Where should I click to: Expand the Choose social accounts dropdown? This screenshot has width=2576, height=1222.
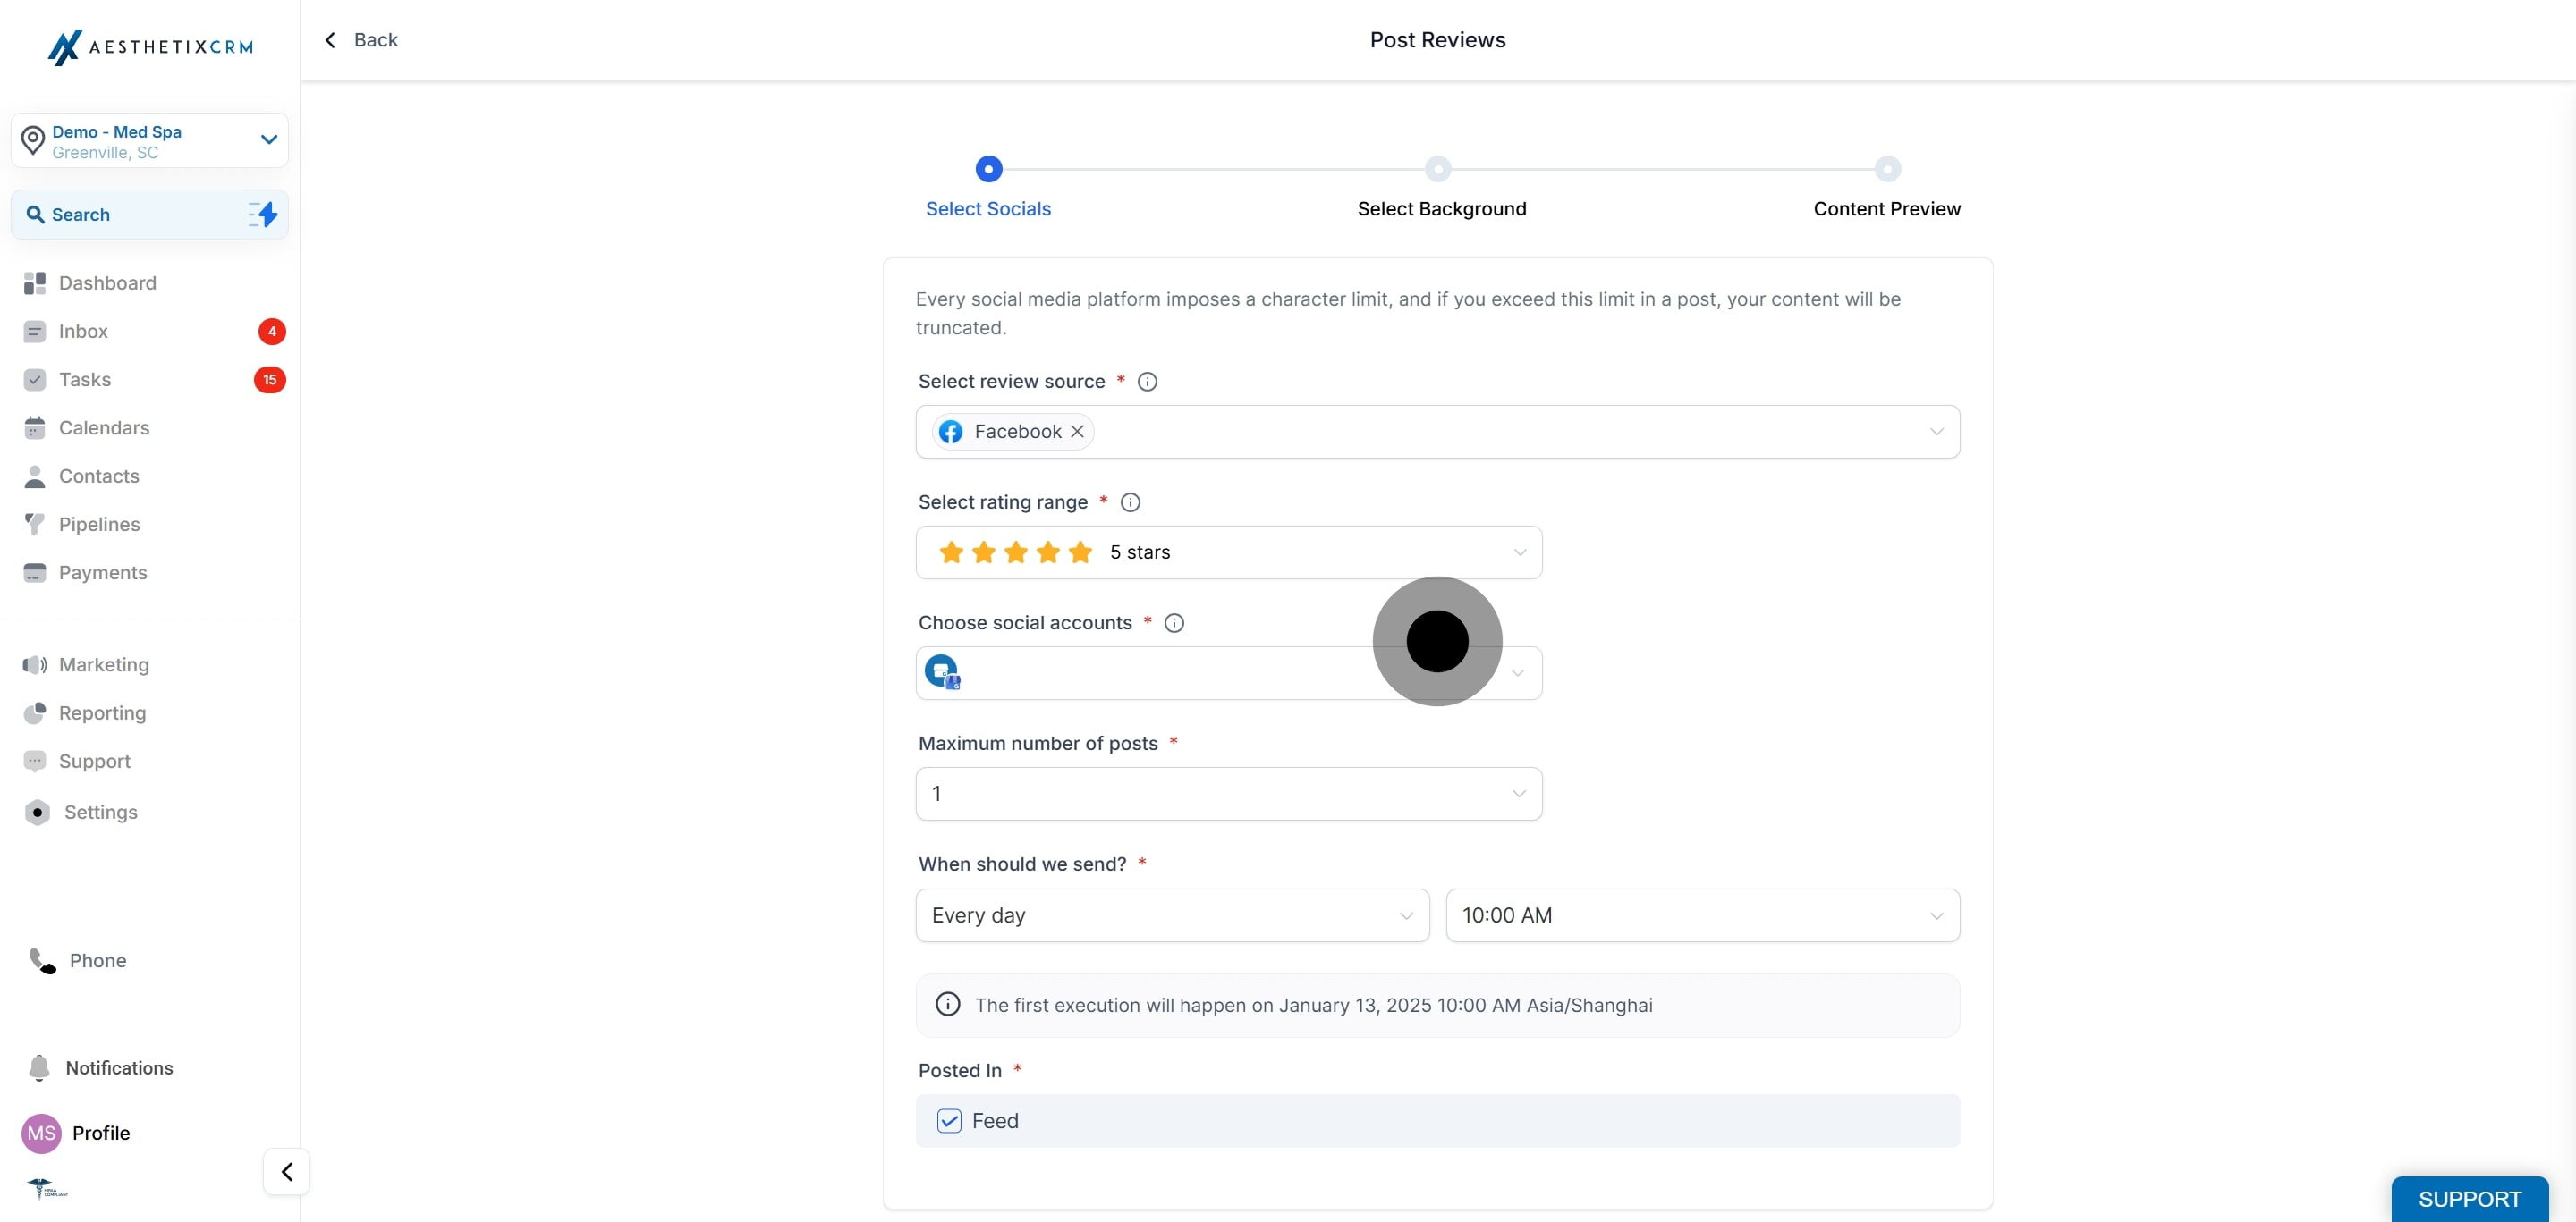[x=1229, y=672]
